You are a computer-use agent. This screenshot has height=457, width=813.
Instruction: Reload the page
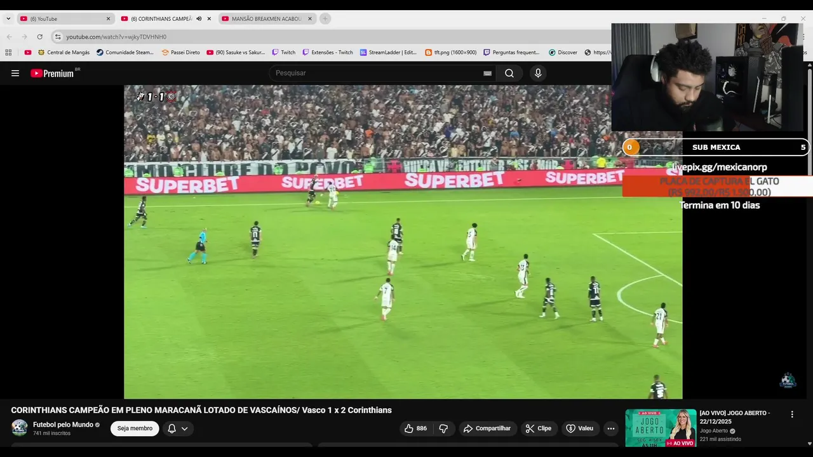click(39, 37)
